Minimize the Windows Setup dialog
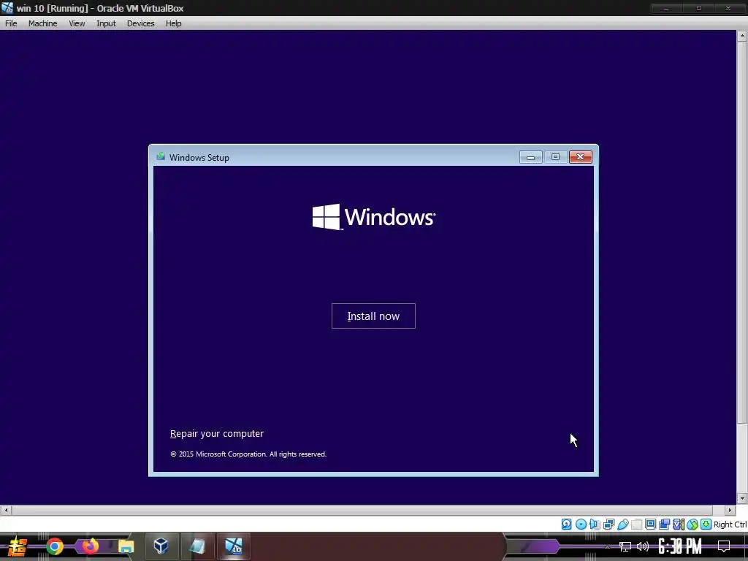 [530, 157]
